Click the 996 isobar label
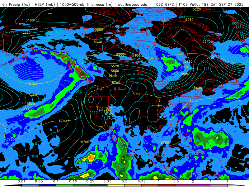This screenshot has width=249, height=187. [x=240, y=30]
